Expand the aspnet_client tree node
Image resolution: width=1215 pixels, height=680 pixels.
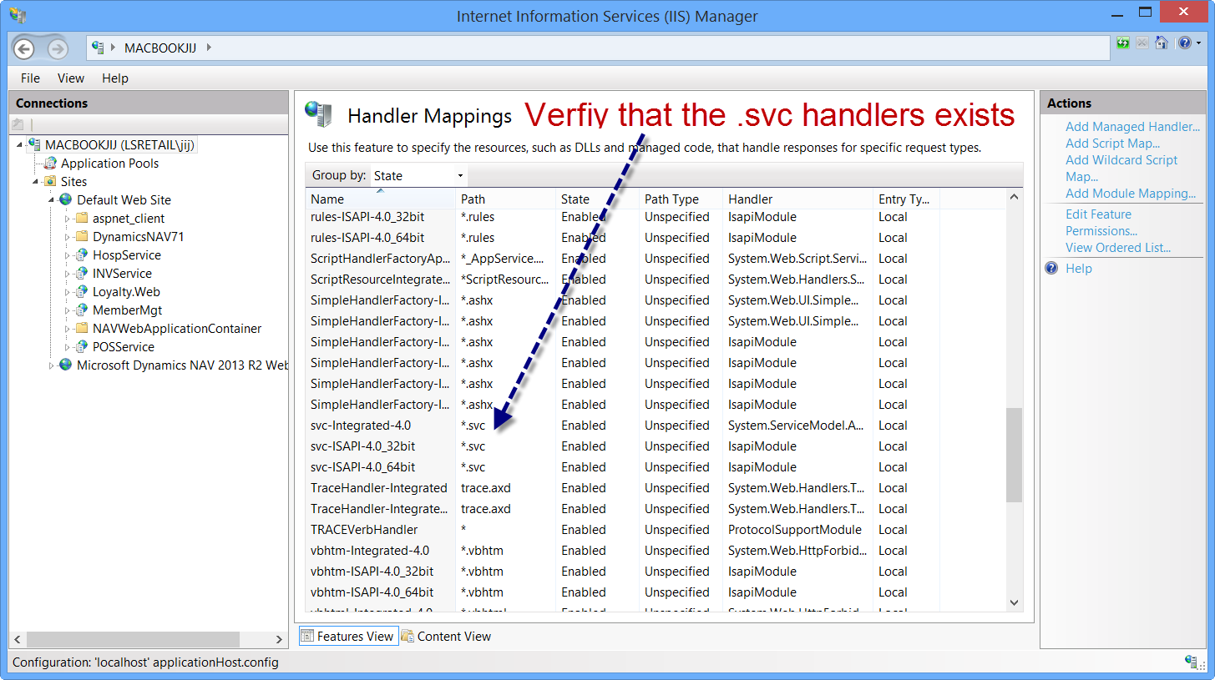(x=68, y=219)
